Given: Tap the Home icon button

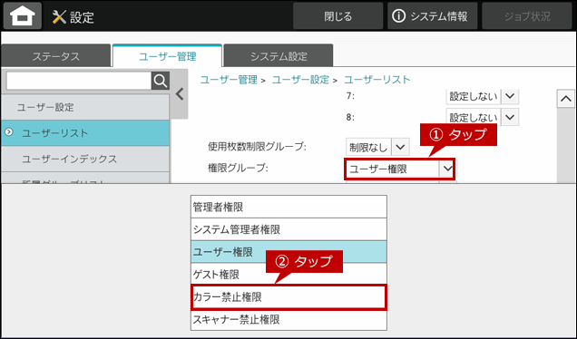Looking at the screenshot, I should point(23,16).
